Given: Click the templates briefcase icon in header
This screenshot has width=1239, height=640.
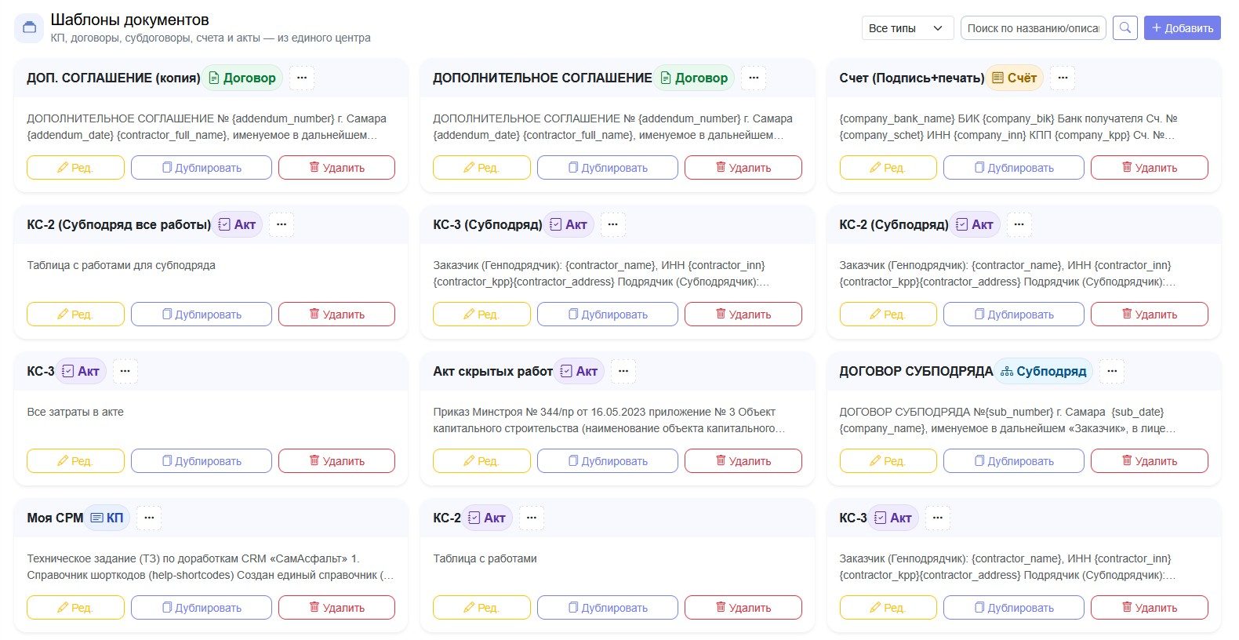Looking at the screenshot, I should coord(29,27).
